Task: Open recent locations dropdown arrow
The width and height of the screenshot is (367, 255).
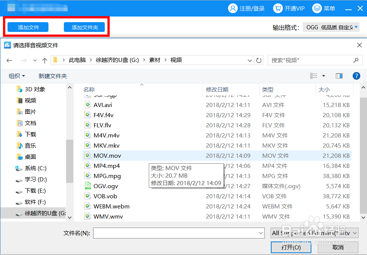Action: [35, 60]
